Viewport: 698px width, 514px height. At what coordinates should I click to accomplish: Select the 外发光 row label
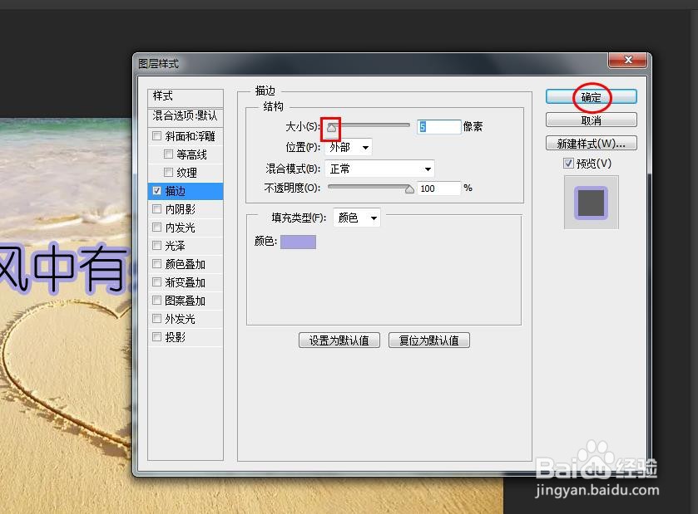[181, 319]
